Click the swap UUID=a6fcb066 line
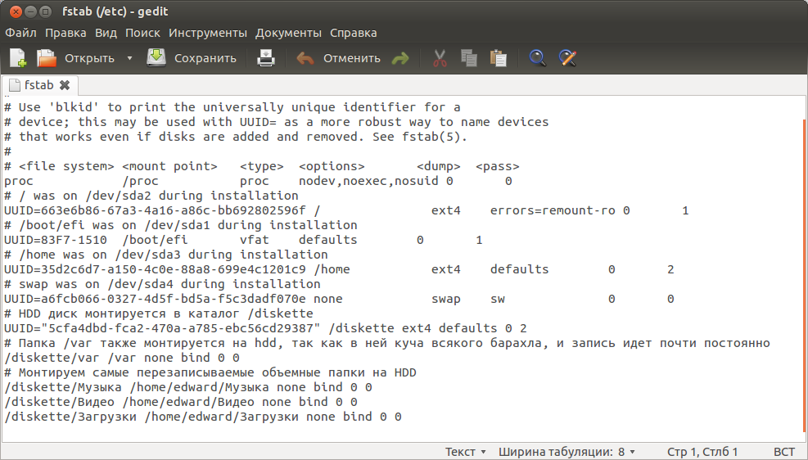Viewport: 808px width, 460px height. pos(339,299)
